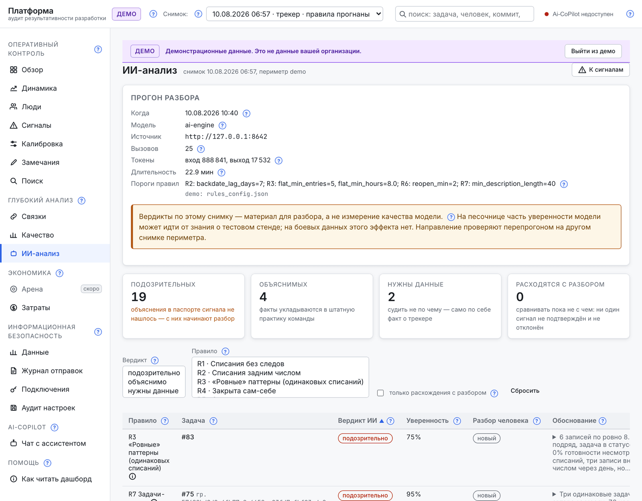Click the Поиск magnifier icon in the sidebar
Viewport: 642px width, 501px height.
click(x=14, y=181)
